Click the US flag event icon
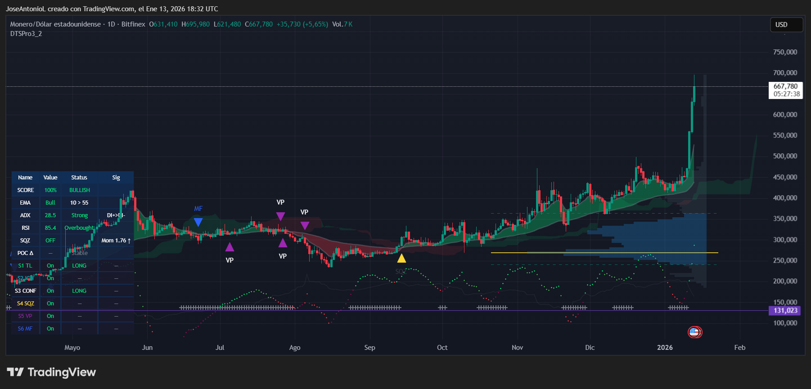The height and width of the screenshot is (389, 811). pos(694,332)
